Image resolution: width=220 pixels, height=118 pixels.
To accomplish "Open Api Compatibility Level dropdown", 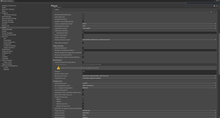I will 149,85.
